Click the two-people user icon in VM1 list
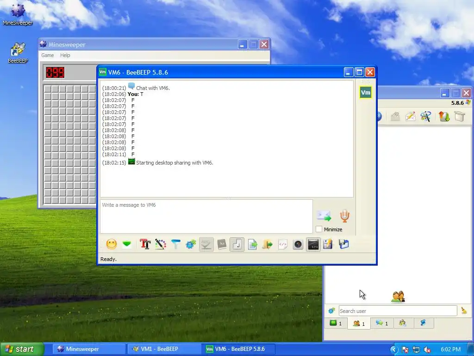 pyautogui.click(x=398, y=296)
